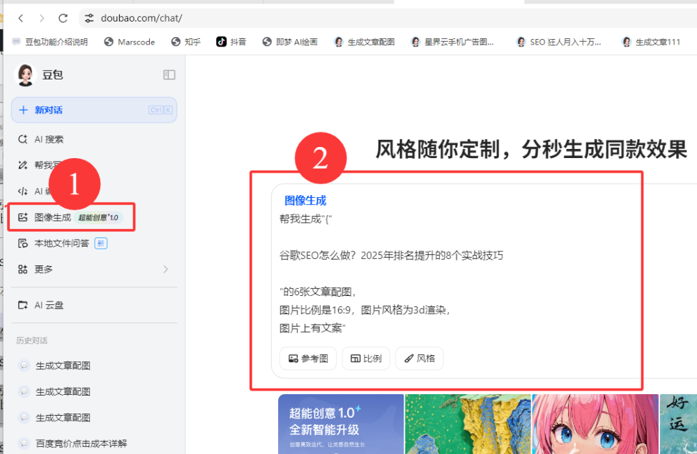Open the 星界云手机广告图 bookmark

click(x=452, y=42)
